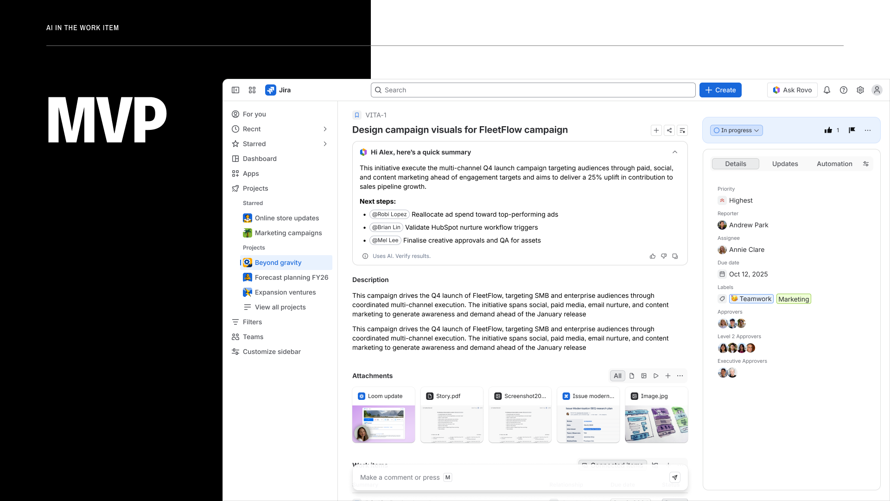Screen dimensions: 890x501
Task: Click the @Brian Lin mention
Action: pyautogui.click(x=386, y=227)
